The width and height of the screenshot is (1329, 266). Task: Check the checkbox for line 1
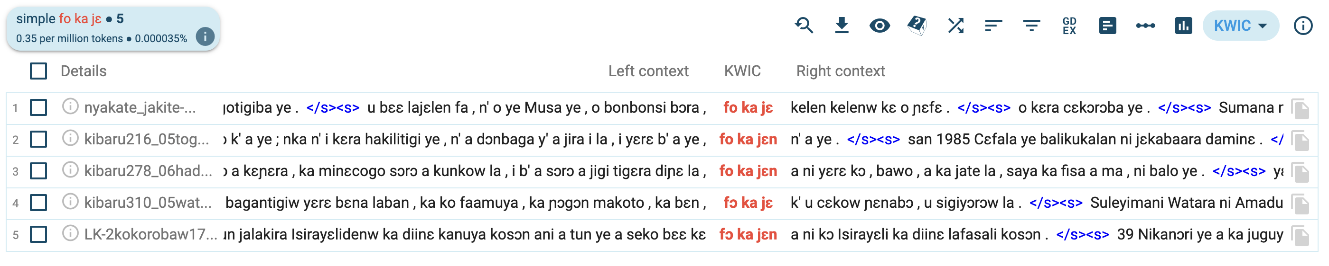coord(38,107)
